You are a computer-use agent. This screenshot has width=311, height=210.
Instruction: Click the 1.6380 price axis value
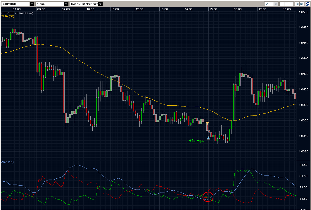303,105
